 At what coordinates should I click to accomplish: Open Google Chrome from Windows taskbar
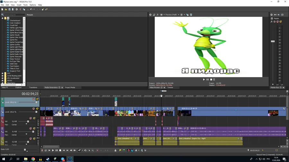(x=33, y=159)
